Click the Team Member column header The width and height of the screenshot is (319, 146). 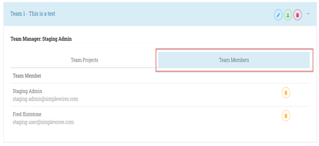(x=27, y=76)
